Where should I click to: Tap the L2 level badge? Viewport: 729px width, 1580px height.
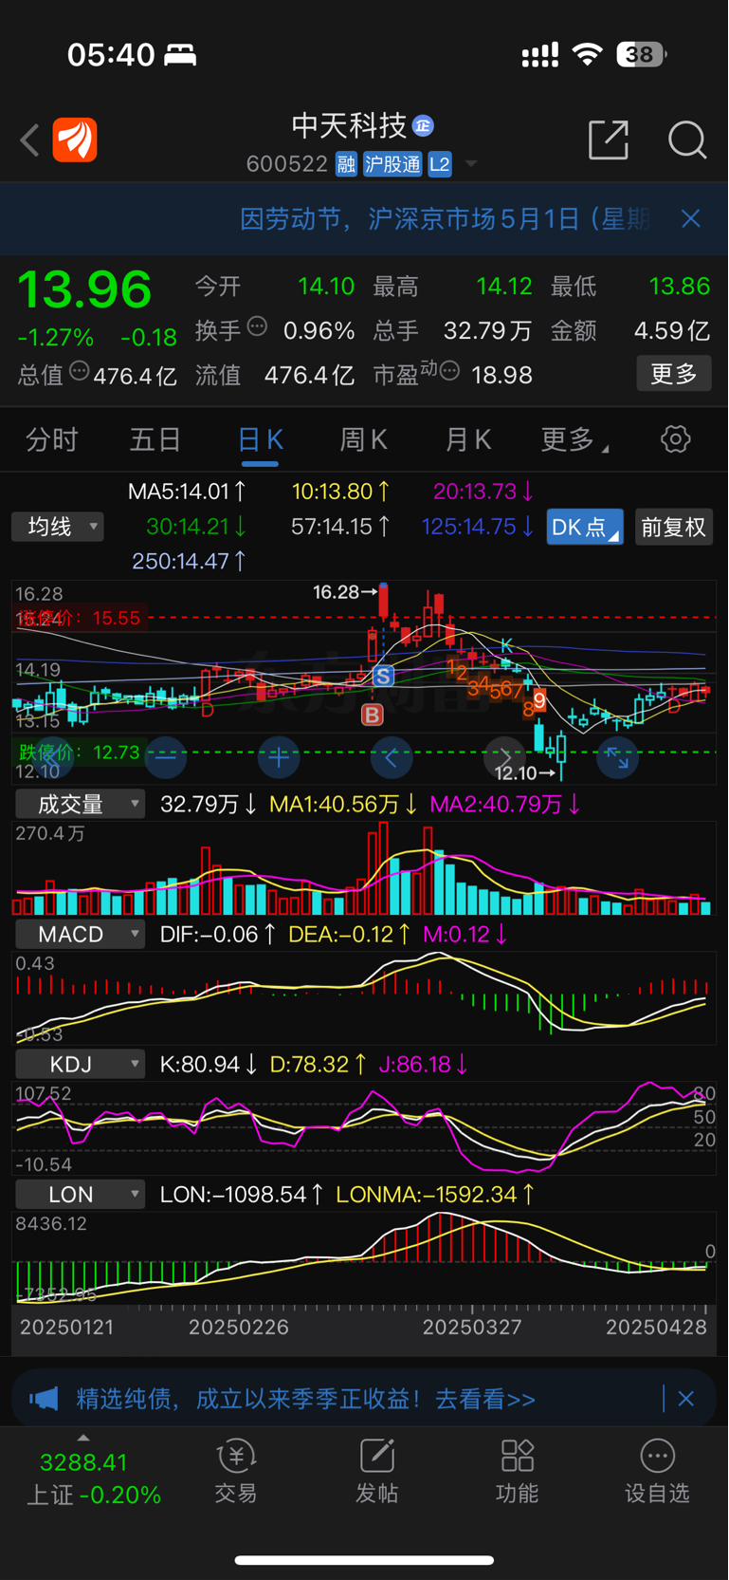click(x=440, y=164)
